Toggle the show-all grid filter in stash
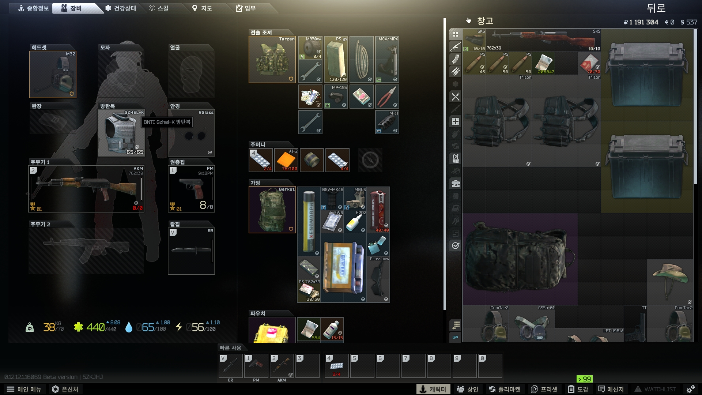 (455, 34)
